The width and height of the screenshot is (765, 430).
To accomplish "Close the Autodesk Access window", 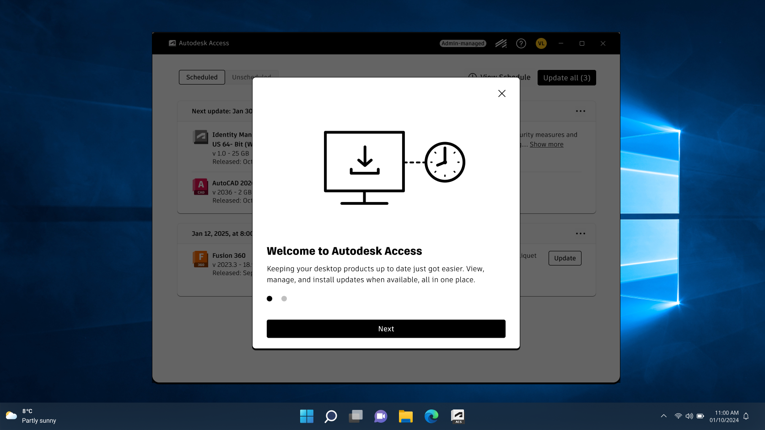I will coord(603,43).
